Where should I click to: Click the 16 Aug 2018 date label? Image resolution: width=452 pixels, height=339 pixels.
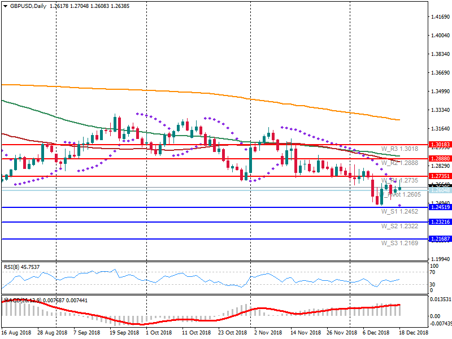coord(16,333)
